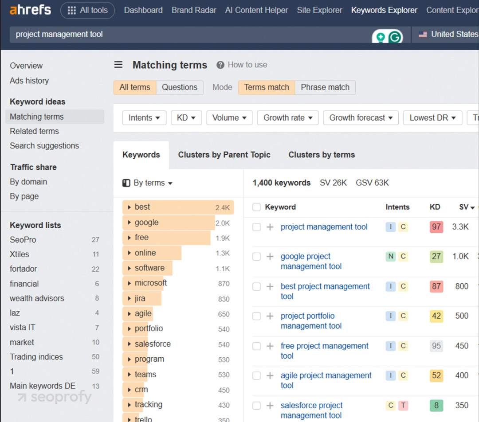Expand the 'microsoft' term group
Image resolution: width=479 pixels, height=422 pixels.
click(x=129, y=283)
